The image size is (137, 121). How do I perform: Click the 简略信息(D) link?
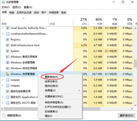coord(14,115)
